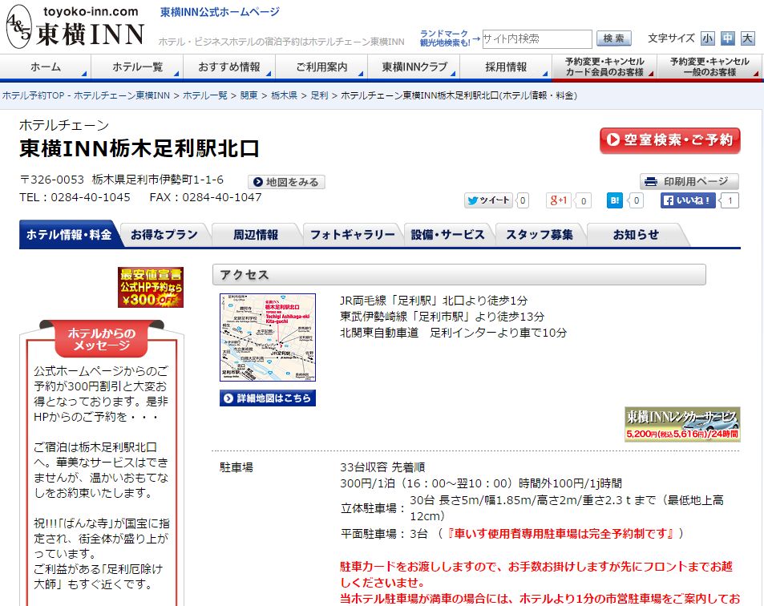Open the ホテル一覧 menu
764x606 pixels.
(x=137, y=67)
